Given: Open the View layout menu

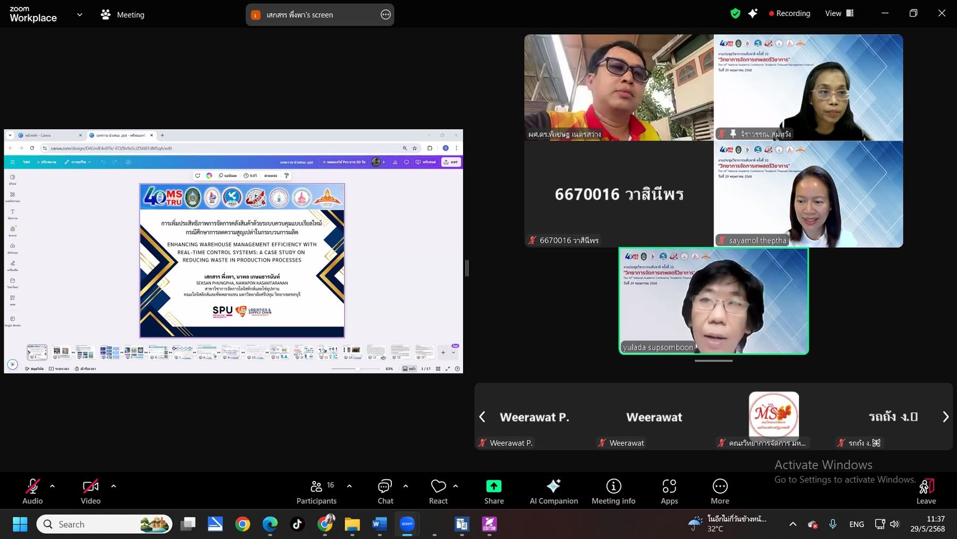Looking at the screenshot, I should (839, 13).
